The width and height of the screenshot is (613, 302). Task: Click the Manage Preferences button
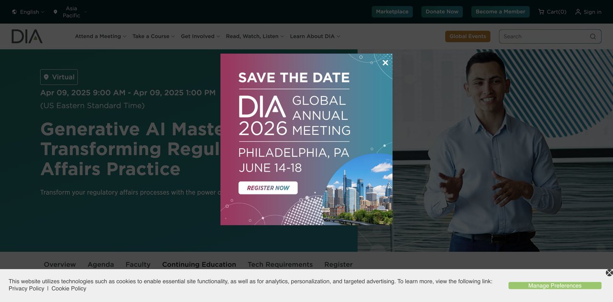tap(555, 286)
